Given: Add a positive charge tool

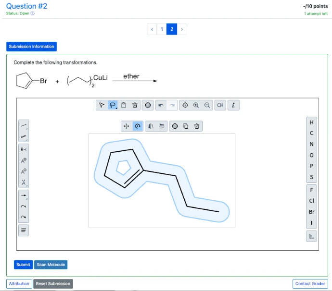Looking at the screenshot, I should click(x=24, y=160).
